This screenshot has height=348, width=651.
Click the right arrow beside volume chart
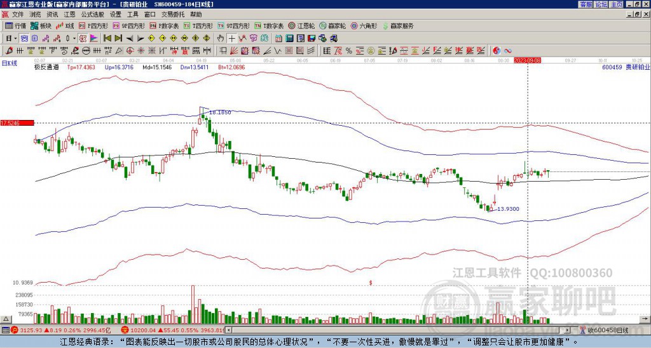click(x=646, y=319)
